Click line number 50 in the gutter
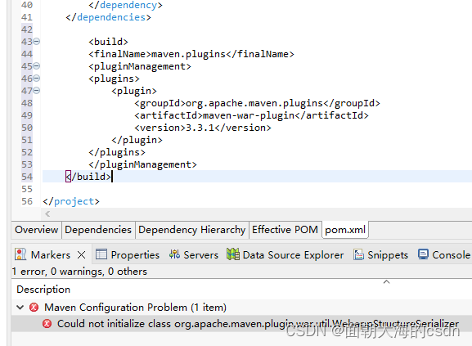This screenshot has width=472, height=346. pos(27,128)
